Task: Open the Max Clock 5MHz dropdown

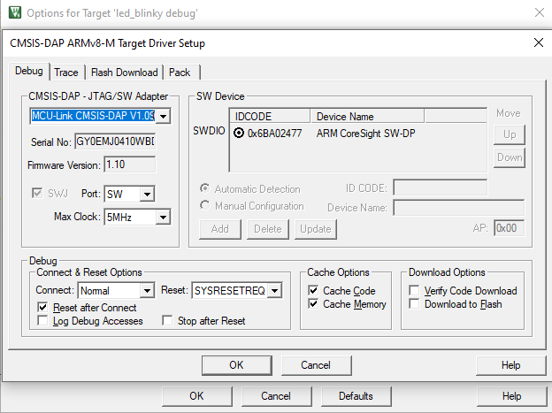Action: pyautogui.click(x=163, y=217)
